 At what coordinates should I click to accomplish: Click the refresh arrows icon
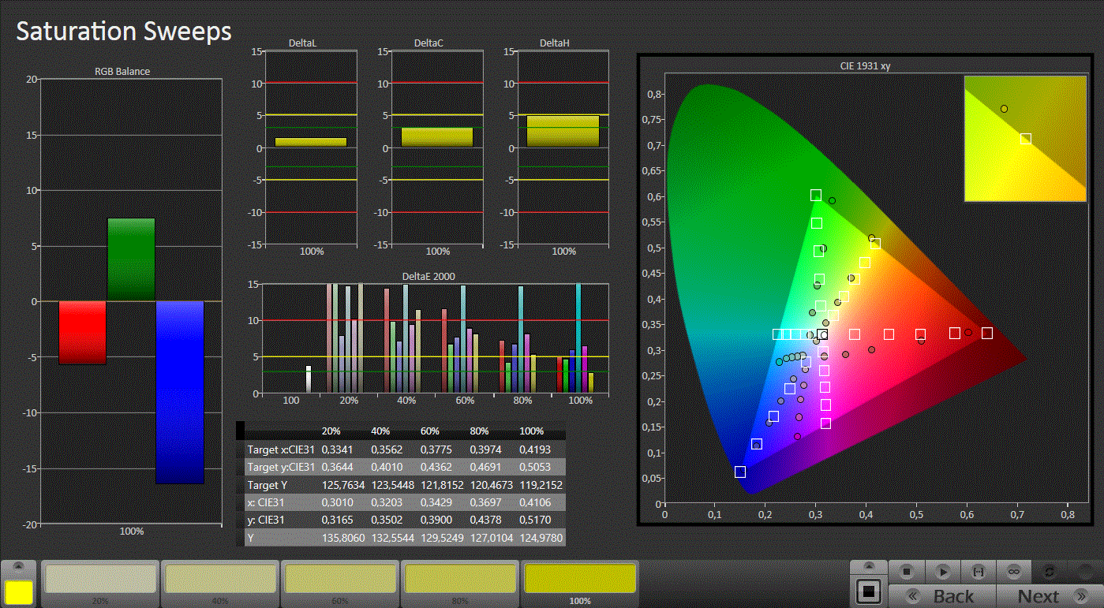click(x=1050, y=571)
